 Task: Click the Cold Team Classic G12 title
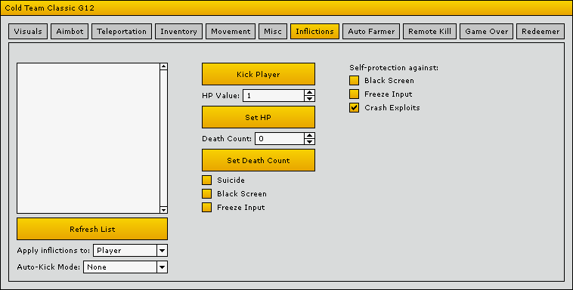pos(49,8)
